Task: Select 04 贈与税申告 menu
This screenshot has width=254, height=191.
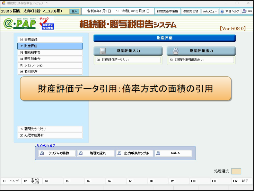Action: pyautogui.click(x=50, y=59)
